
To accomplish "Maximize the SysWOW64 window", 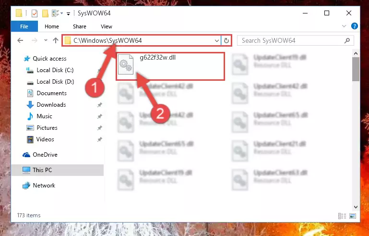I will [327, 13].
